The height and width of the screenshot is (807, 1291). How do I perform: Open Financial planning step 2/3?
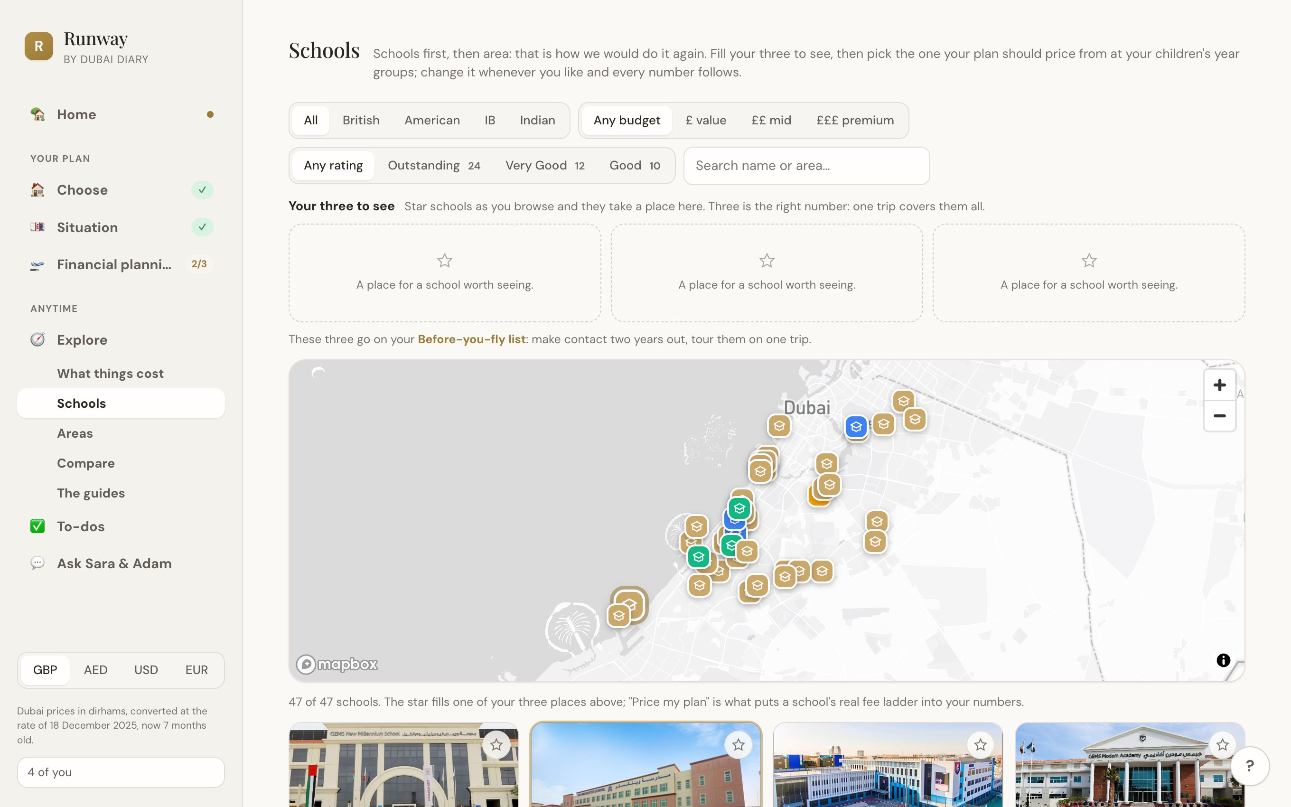pyautogui.click(x=121, y=264)
